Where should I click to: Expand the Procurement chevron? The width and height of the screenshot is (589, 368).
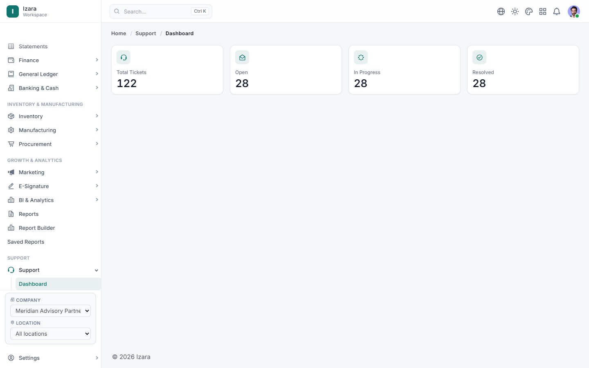pos(97,144)
